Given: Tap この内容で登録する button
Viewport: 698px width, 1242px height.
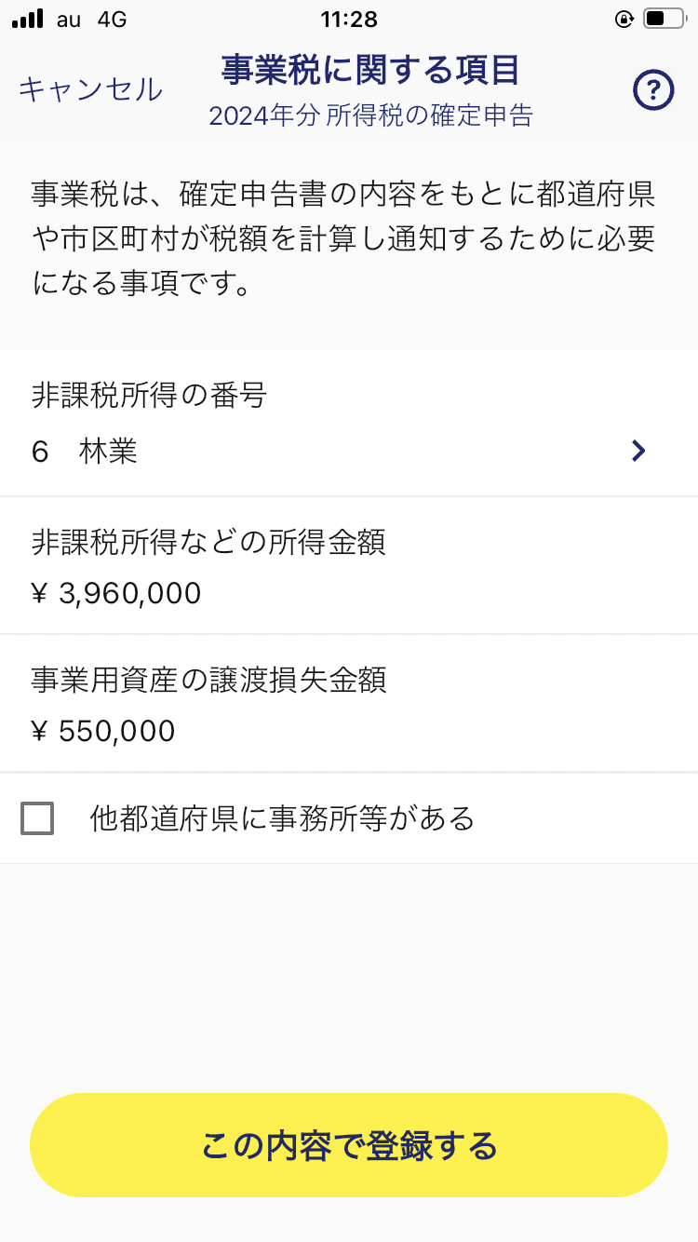Looking at the screenshot, I should [349, 1145].
